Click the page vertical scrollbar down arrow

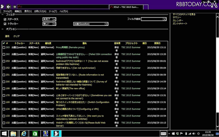coord(218,127)
